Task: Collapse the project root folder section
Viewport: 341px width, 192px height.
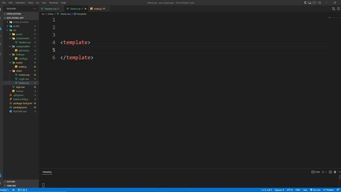Action: point(21,18)
